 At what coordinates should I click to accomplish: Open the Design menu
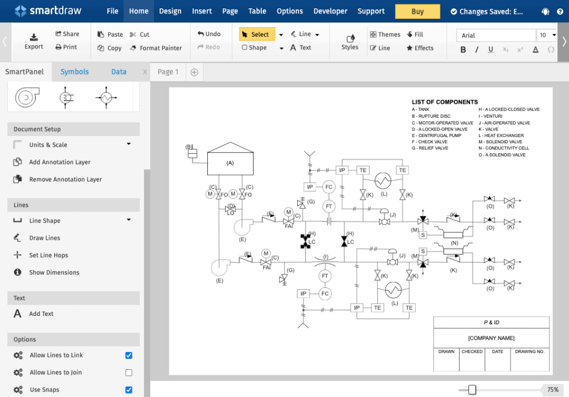coord(170,11)
